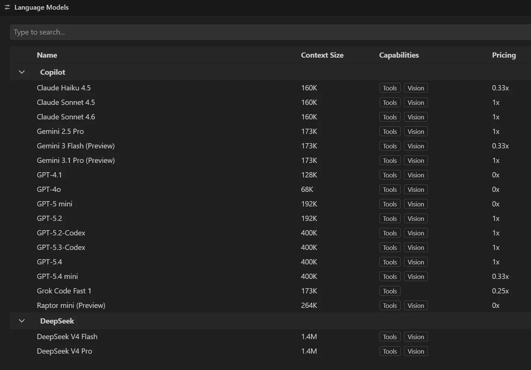Click the 68K context size for GPT-4o
The image size is (531, 370).
coord(307,189)
